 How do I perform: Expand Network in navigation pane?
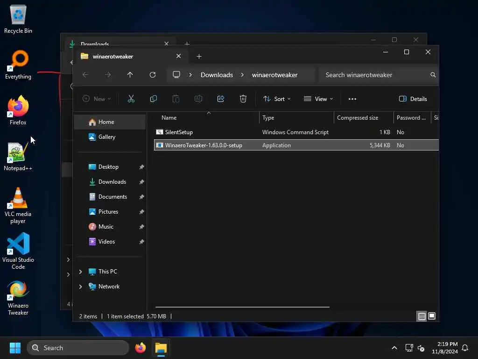tap(80, 287)
